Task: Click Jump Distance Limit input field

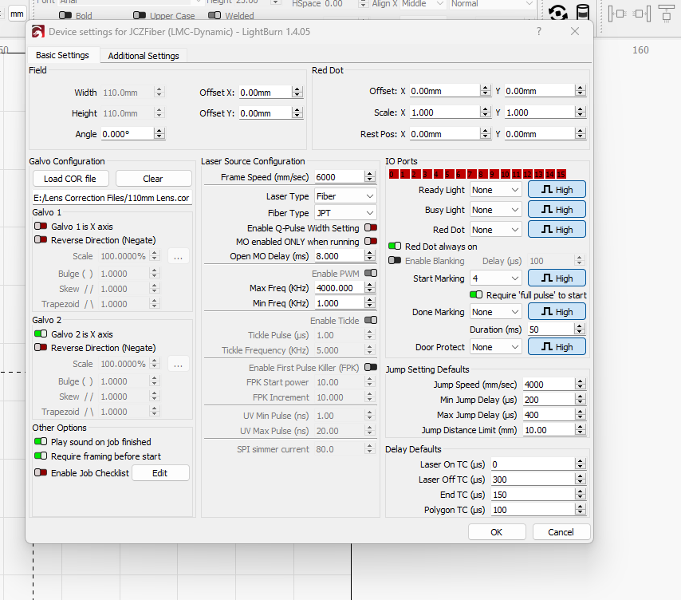Action: [549, 430]
